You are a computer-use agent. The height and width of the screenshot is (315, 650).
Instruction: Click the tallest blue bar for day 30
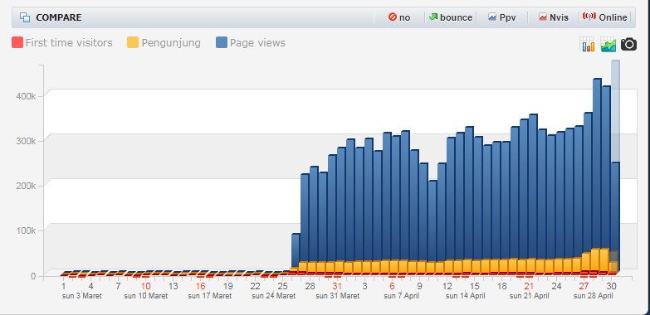click(616, 166)
